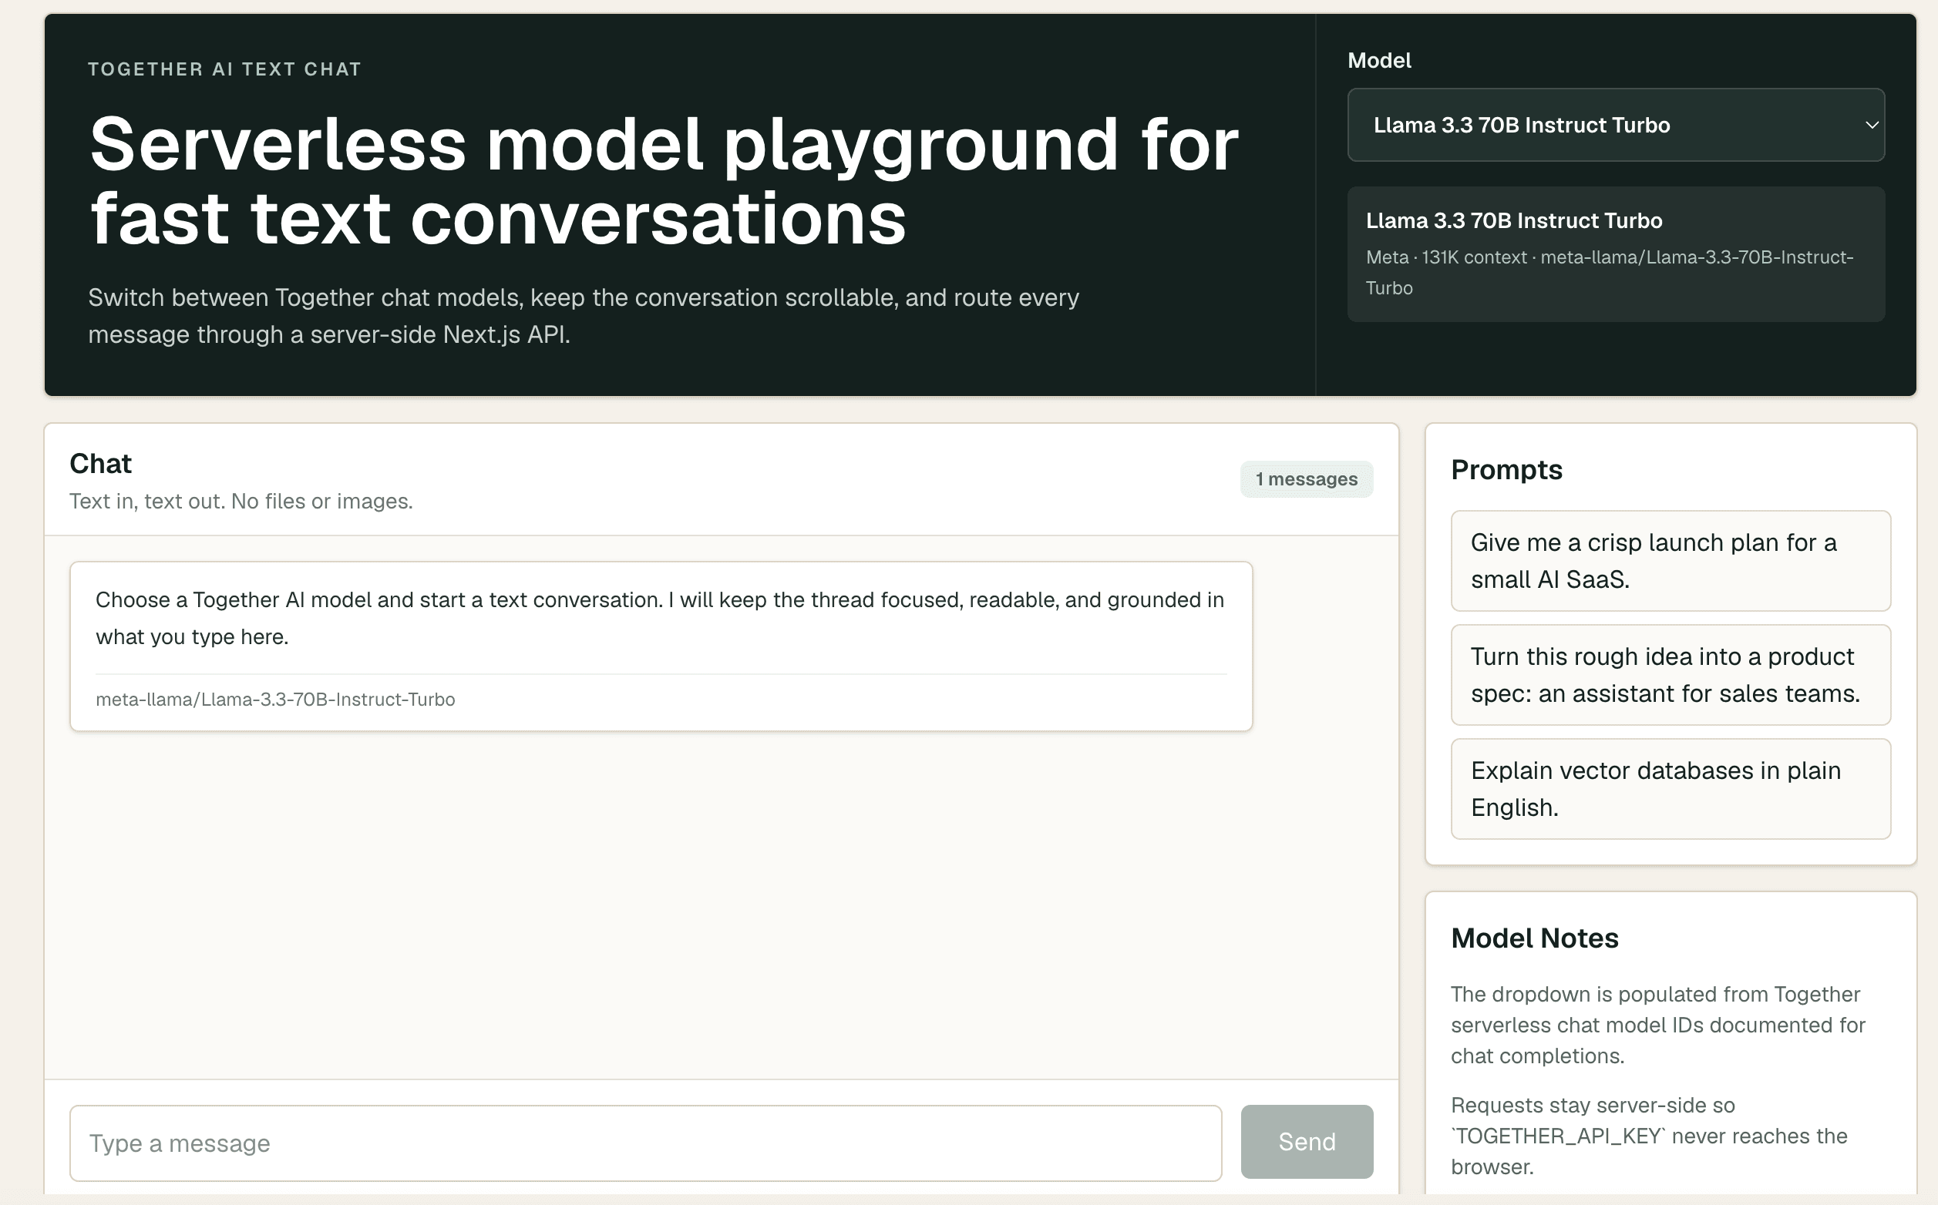
Task: Click the Model Notes heading
Action: pyautogui.click(x=1534, y=938)
